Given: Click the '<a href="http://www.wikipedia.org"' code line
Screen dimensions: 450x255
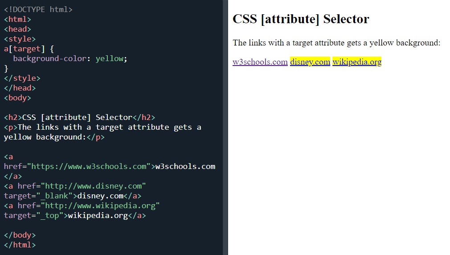Looking at the screenshot, I should coord(82,206).
